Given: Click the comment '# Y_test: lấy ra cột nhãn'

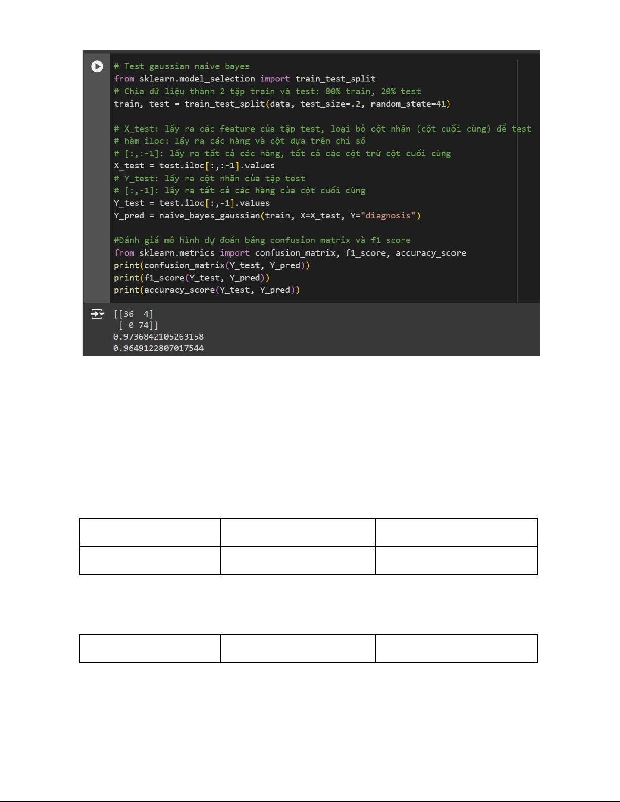Looking at the screenshot, I should (210, 178).
